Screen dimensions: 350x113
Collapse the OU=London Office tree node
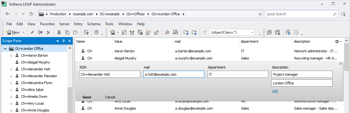pos(5,49)
